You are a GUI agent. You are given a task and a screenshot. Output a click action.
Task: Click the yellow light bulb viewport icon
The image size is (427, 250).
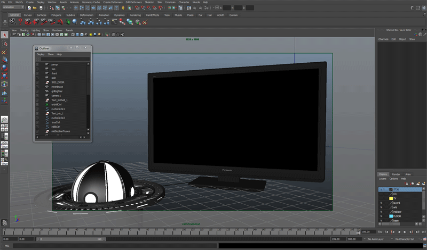(x=91, y=35)
